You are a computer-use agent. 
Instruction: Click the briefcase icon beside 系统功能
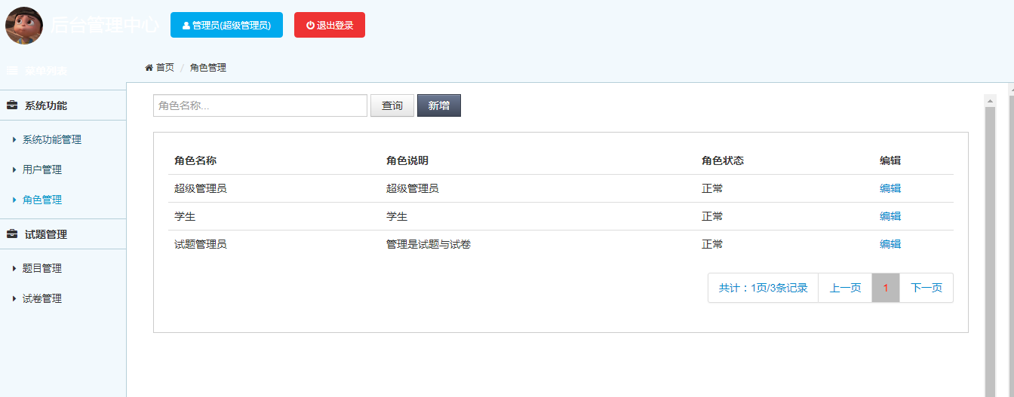pos(12,105)
